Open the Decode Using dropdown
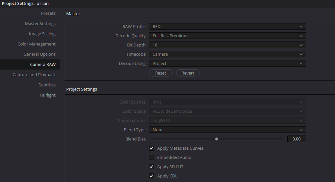The height and width of the screenshot is (182, 335). click(x=227, y=63)
